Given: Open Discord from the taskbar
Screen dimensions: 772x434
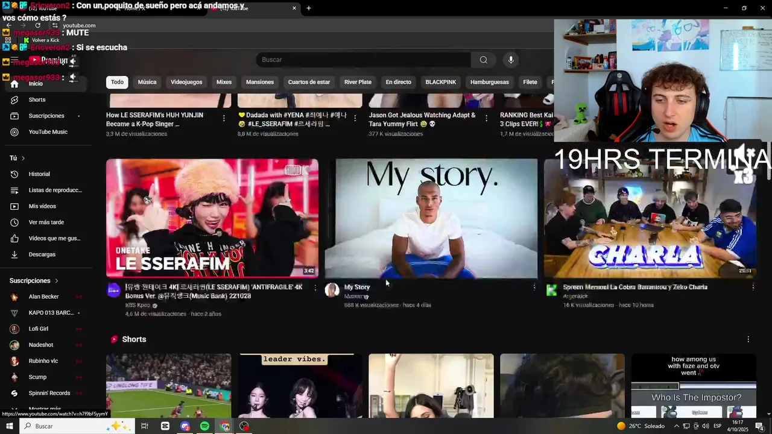Looking at the screenshot, I should (185, 426).
